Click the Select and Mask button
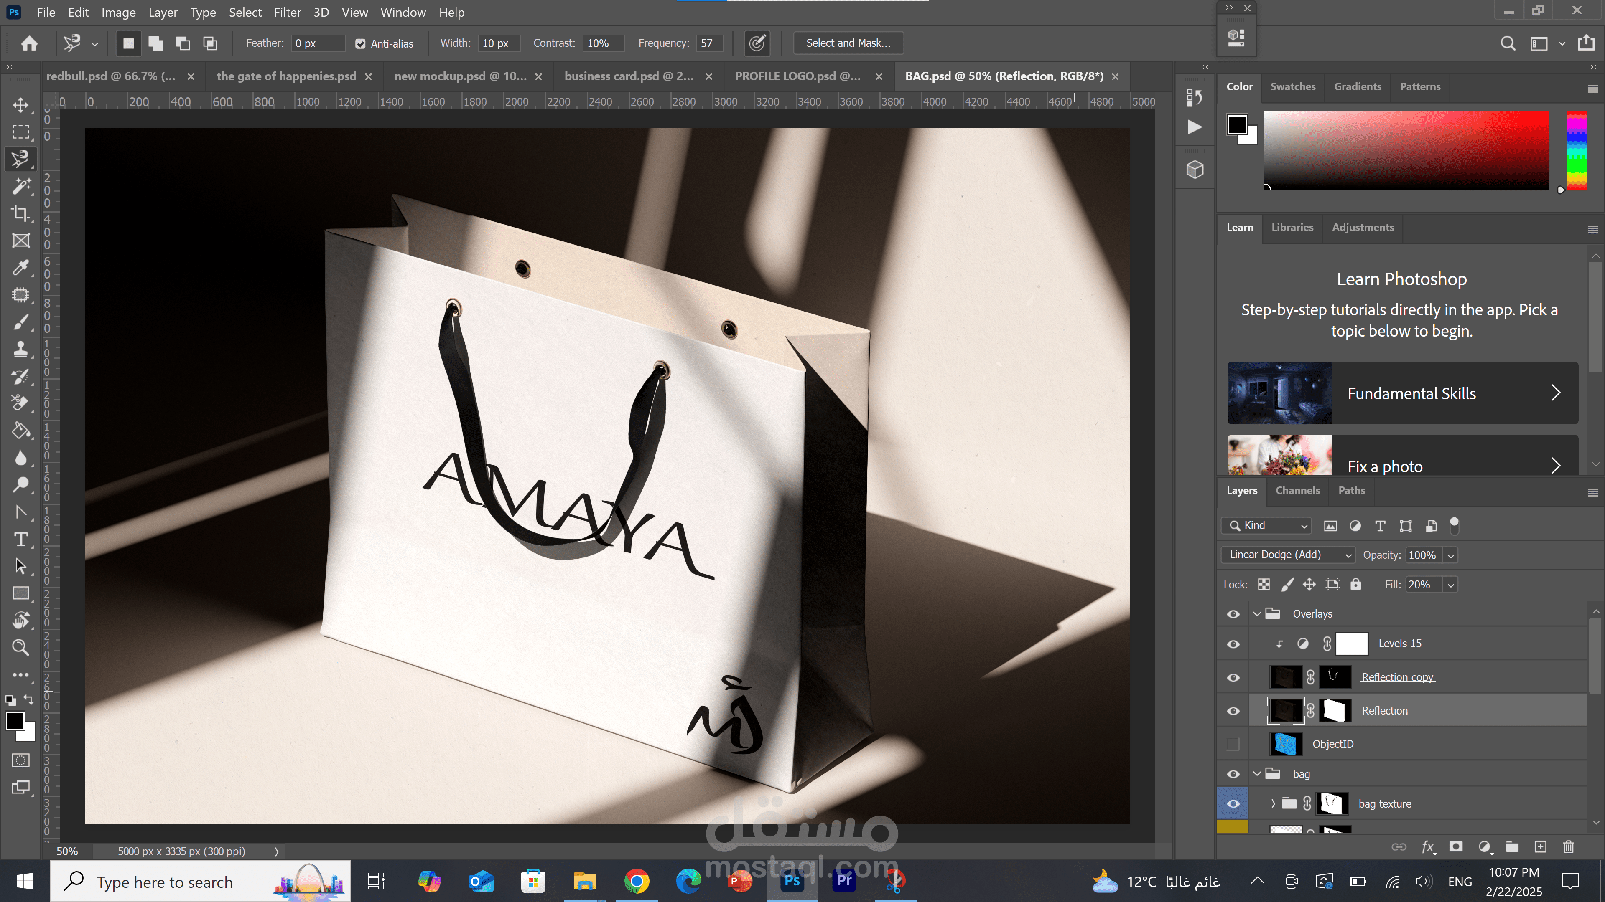 tap(848, 43)
